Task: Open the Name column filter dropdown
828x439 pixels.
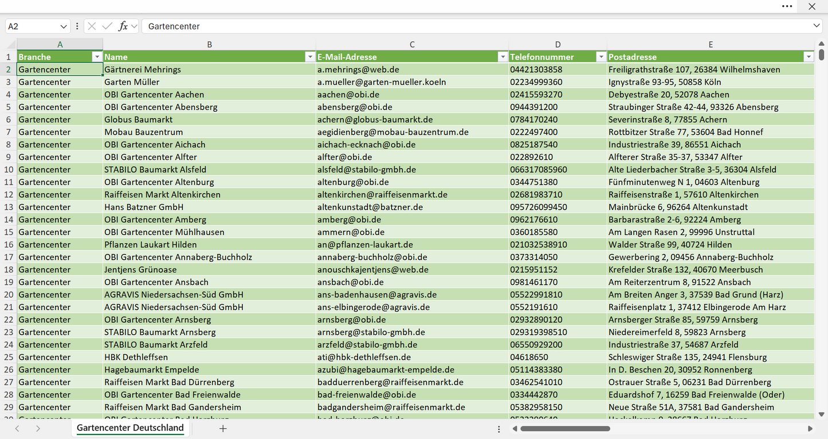Action: click(310, 57)
